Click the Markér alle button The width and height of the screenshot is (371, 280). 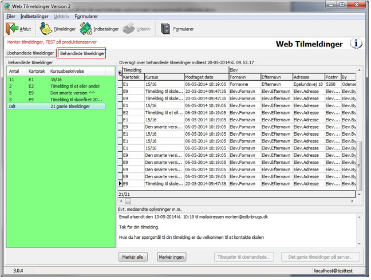coord(132,257)
